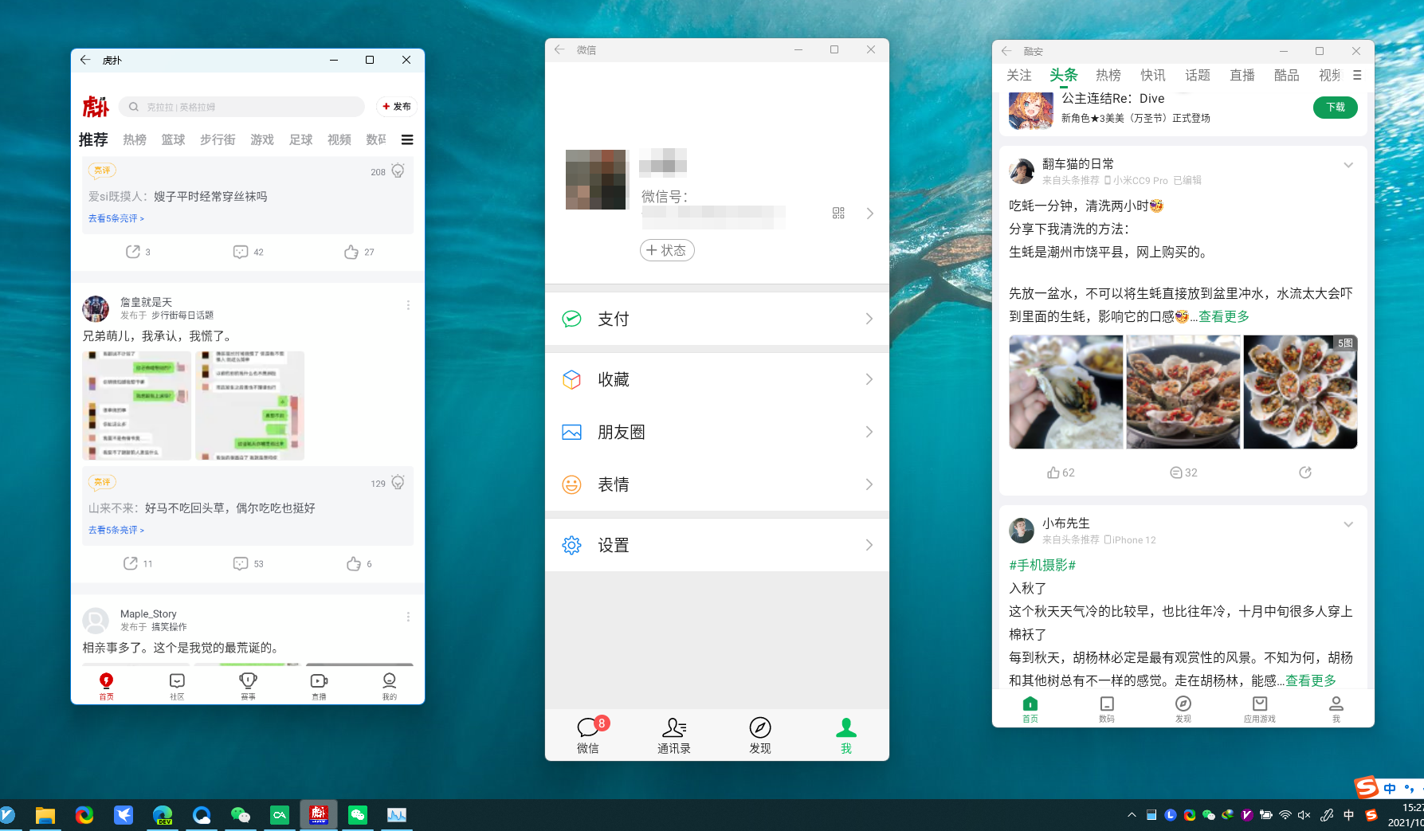The height and width of the screenshot is (831, 1424).
Task: Like the oyster post with 62 likes
Action: (1061, 472)
